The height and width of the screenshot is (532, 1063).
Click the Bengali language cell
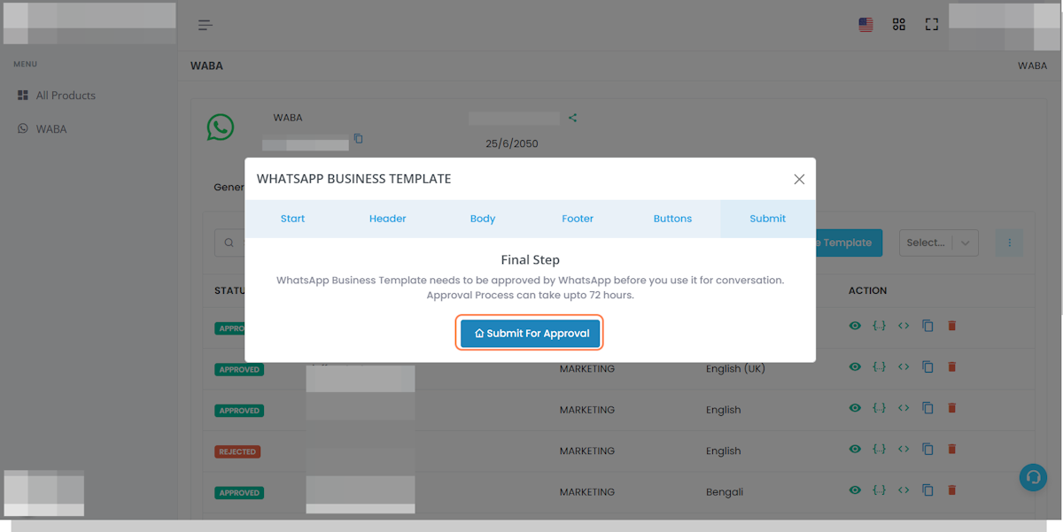[x=725, y=492]
